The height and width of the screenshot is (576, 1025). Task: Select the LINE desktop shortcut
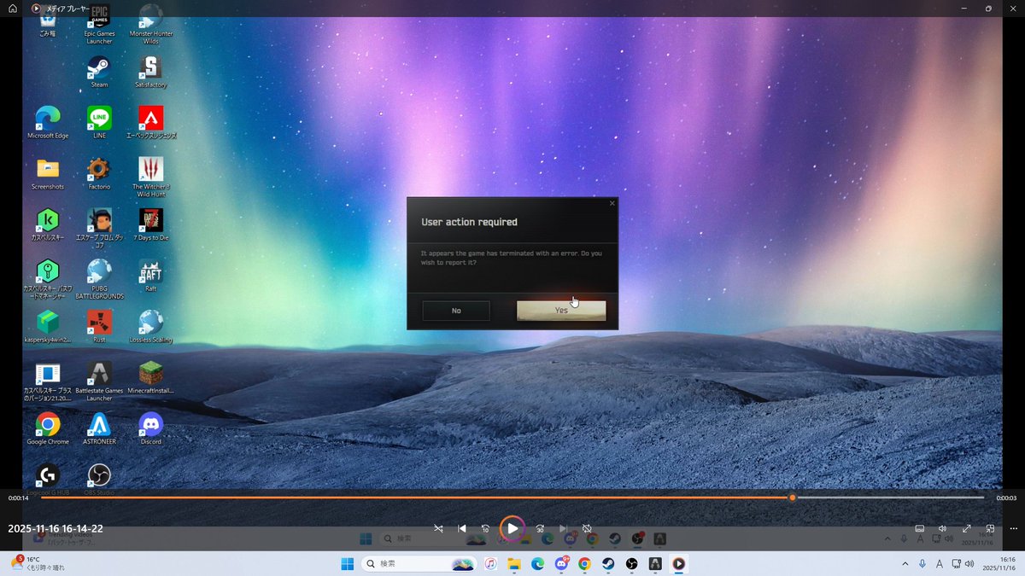click(x=99, y=123)
